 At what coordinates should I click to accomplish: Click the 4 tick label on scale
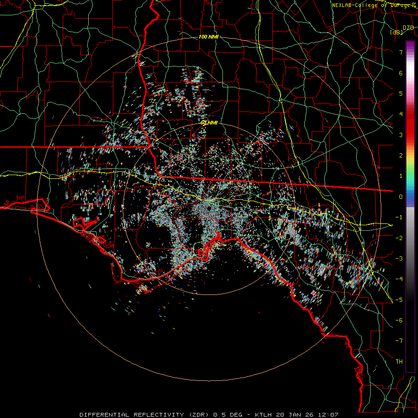tap(401, 114)
